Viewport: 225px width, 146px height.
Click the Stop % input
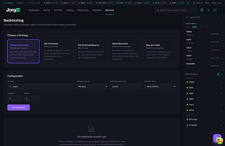[x=31, y=98]
